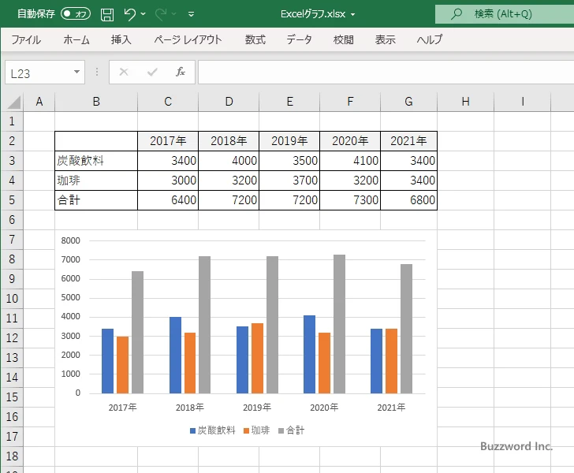The image size is (574, 473).
Task: Open the Redo history dropdown arrow
Action: point(174,14)
